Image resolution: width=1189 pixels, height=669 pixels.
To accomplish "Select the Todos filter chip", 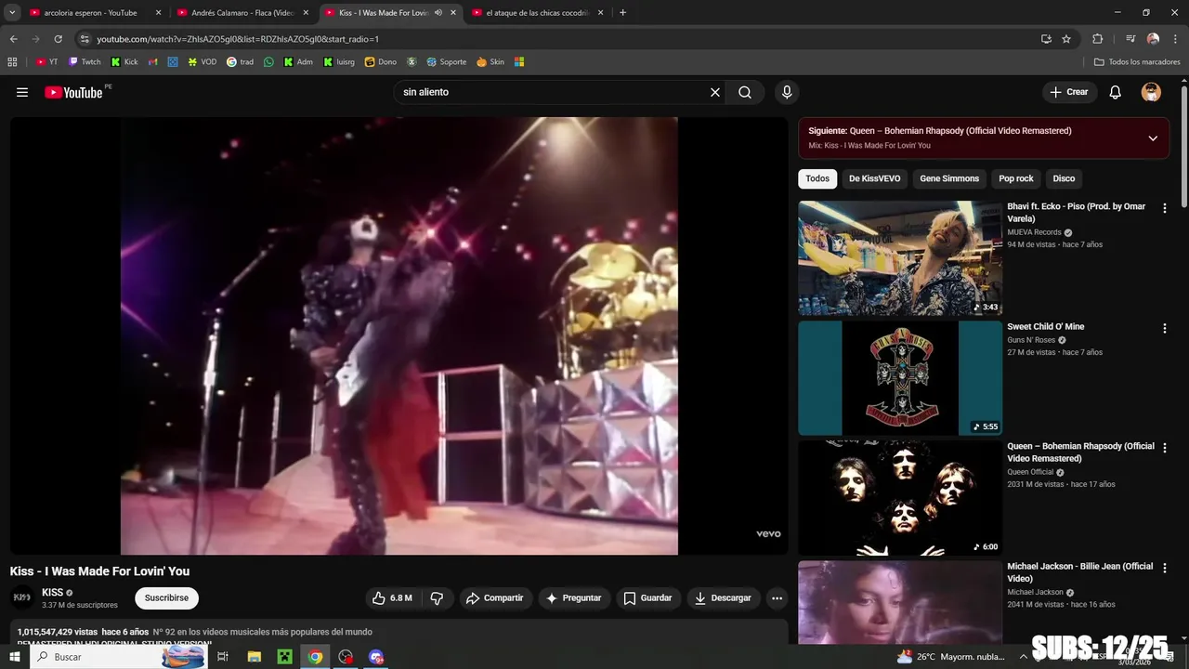I will [817, 178].
